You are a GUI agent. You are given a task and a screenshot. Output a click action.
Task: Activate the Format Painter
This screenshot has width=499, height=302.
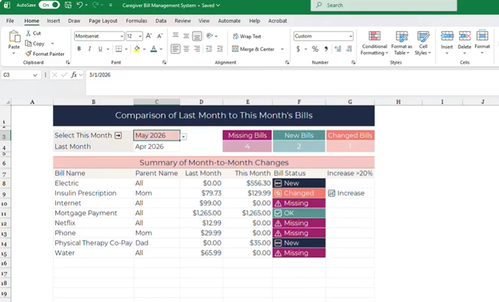pos(45,54)
